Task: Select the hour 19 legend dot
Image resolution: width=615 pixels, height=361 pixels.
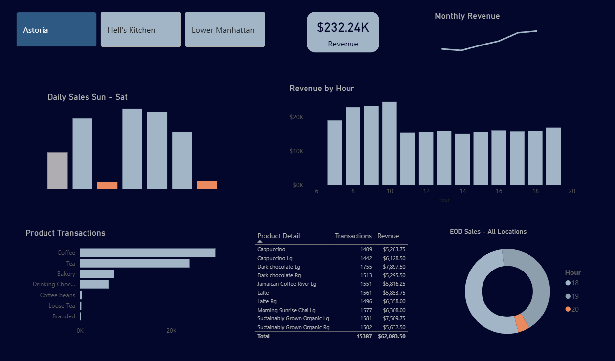Action: 568,296
